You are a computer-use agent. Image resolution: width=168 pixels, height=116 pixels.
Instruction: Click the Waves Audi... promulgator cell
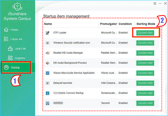[x=109, y=73]
